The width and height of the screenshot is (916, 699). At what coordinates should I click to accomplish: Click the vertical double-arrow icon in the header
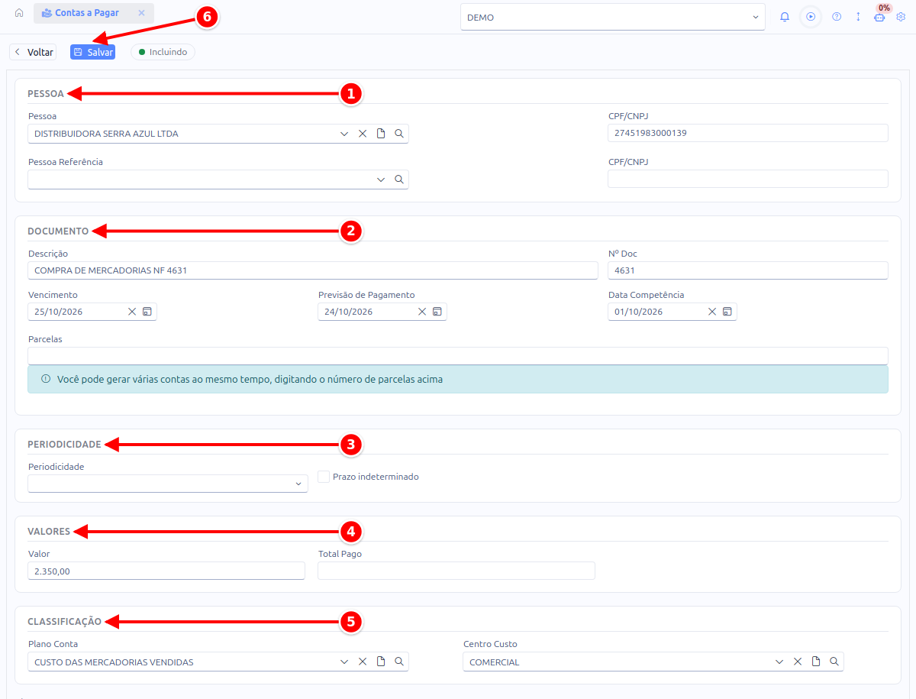(858, 17)
